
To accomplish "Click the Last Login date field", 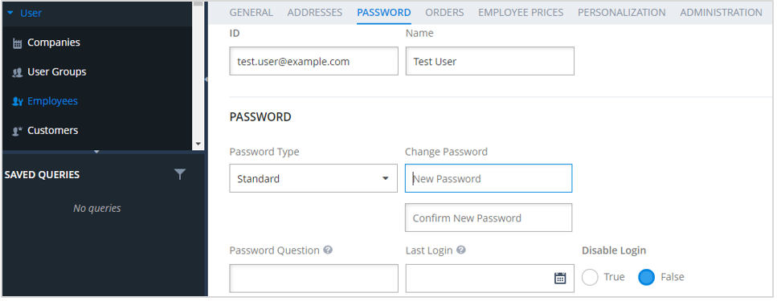I will 490,279.
